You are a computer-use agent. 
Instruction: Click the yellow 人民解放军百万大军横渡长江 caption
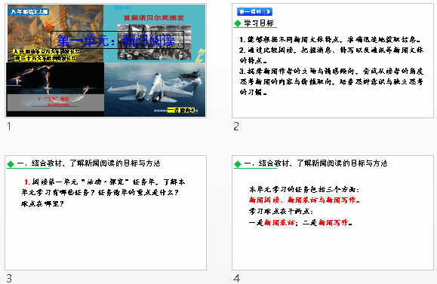[47, 52]
